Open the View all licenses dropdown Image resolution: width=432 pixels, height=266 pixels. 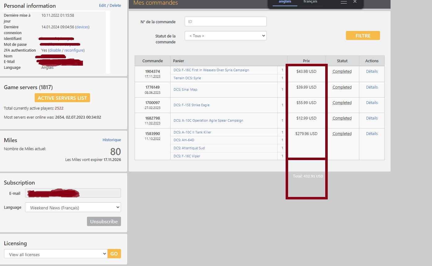click(56, 254)
